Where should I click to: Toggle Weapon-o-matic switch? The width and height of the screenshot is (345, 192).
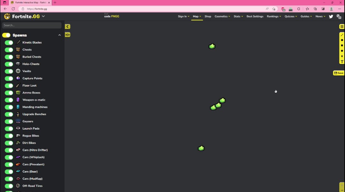[9, 100]
